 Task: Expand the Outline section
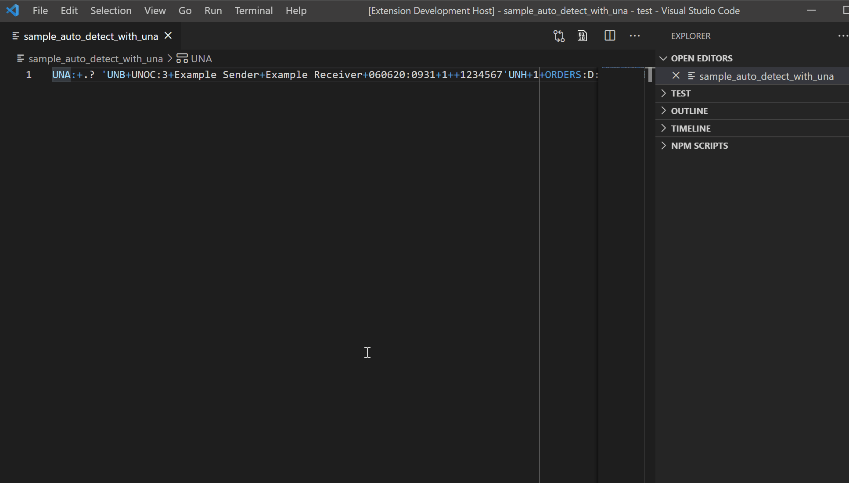689,111
